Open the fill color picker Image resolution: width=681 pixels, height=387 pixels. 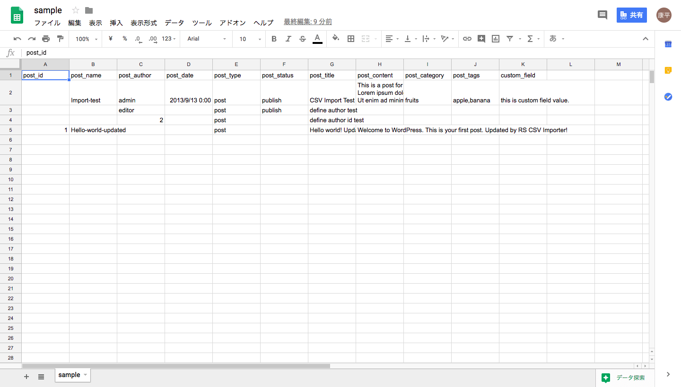[x=336, y=39]
